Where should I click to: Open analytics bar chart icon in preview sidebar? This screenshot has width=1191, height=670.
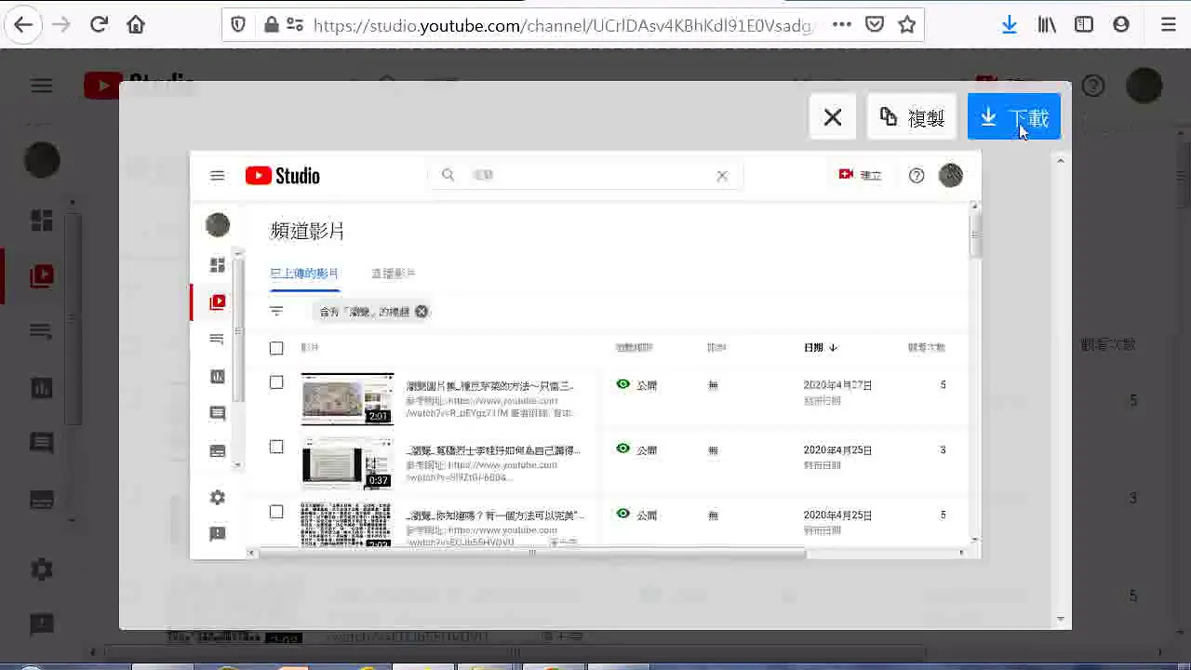point(218,376)
